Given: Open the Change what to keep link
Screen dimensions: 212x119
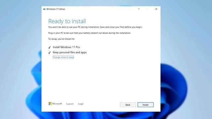Looking at the screenshot, I should (x=63, y=57).
